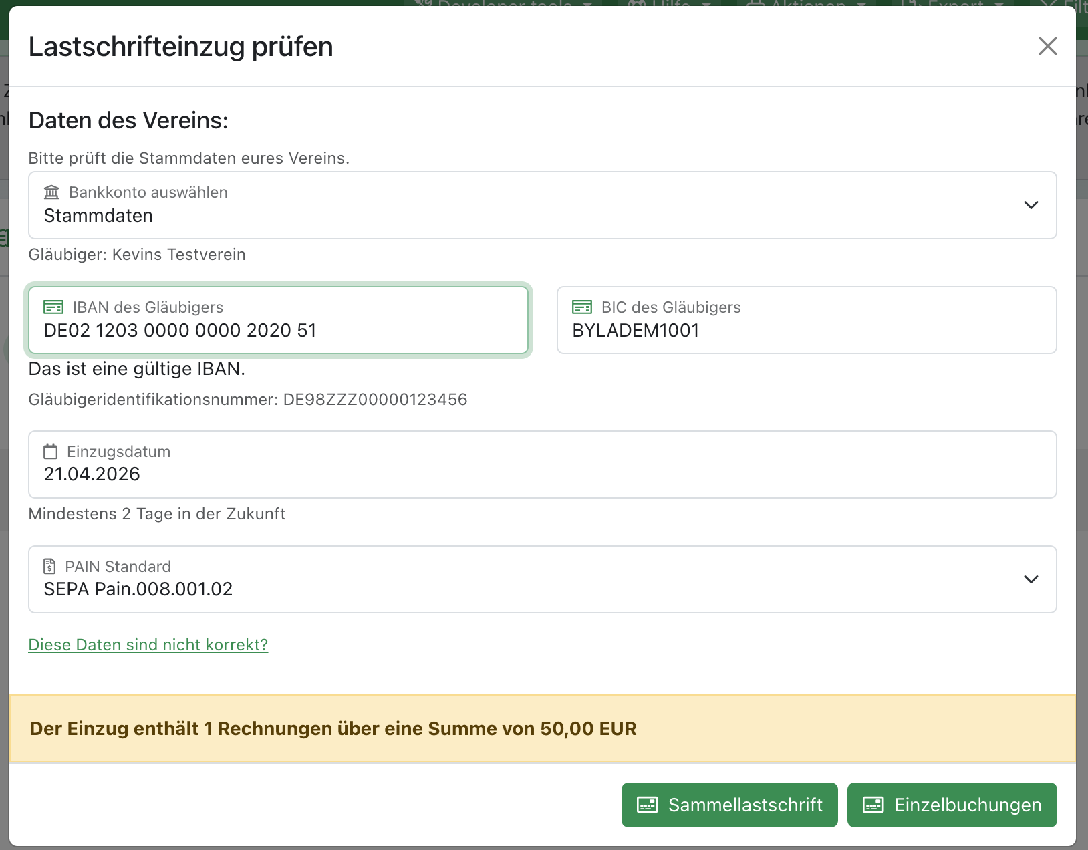Click the icon inside the Sammellastschrift button
The image size is (1088, 850).
647,805
